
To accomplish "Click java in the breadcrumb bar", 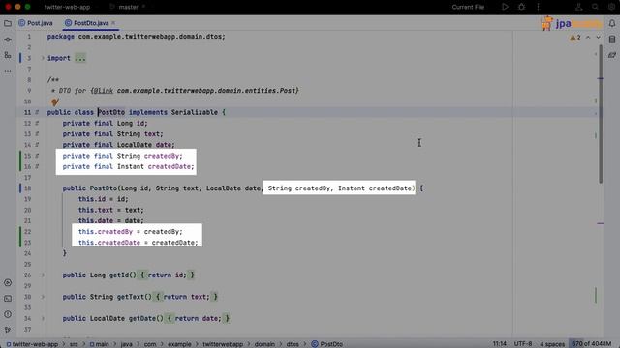I will click(x=127, y=344).
